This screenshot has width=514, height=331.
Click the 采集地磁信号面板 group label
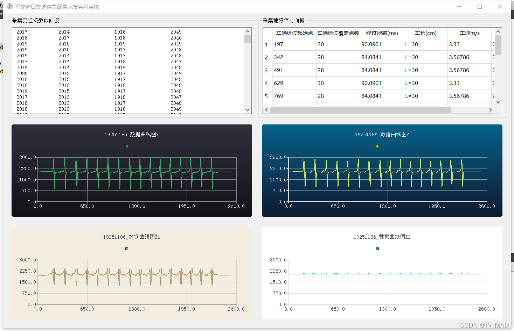[284, 21]
